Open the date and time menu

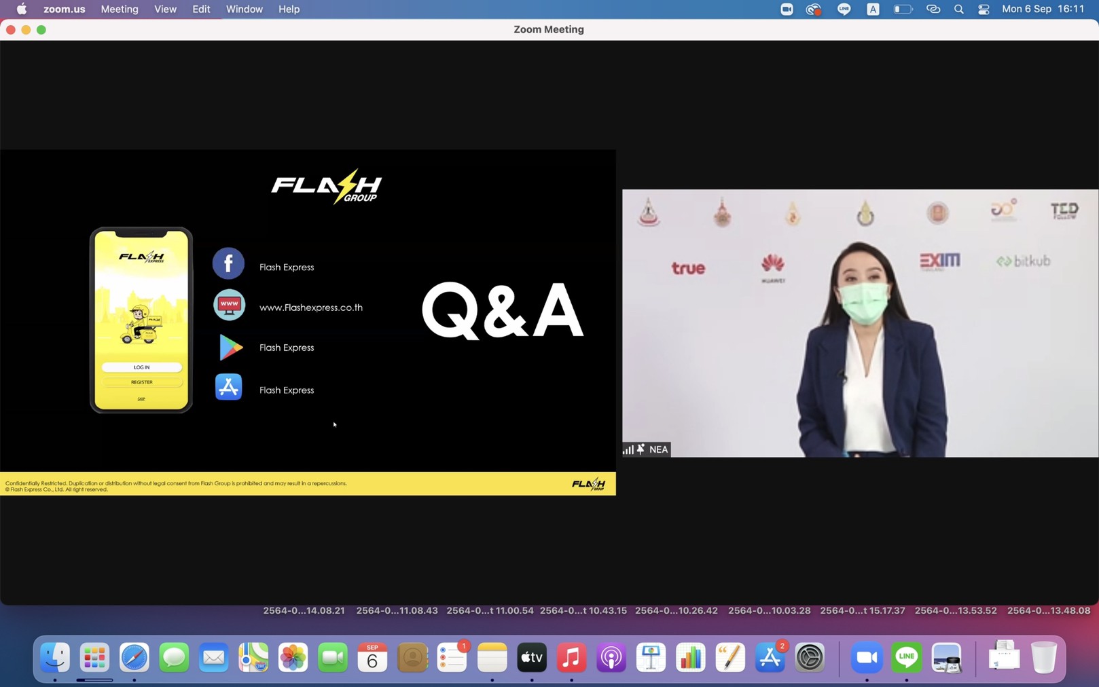pos(1043,10)
